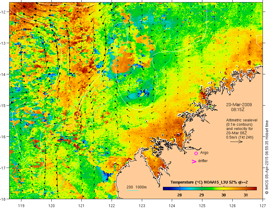This screenshot has width=269, height=208.
Task: Click longitude axis label '122'
Action: click(112, 206)
